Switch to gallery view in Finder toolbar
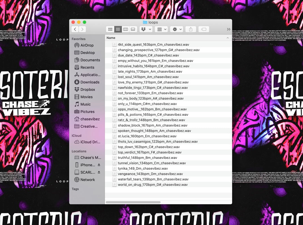303x225 pixels. coord(133,30)
